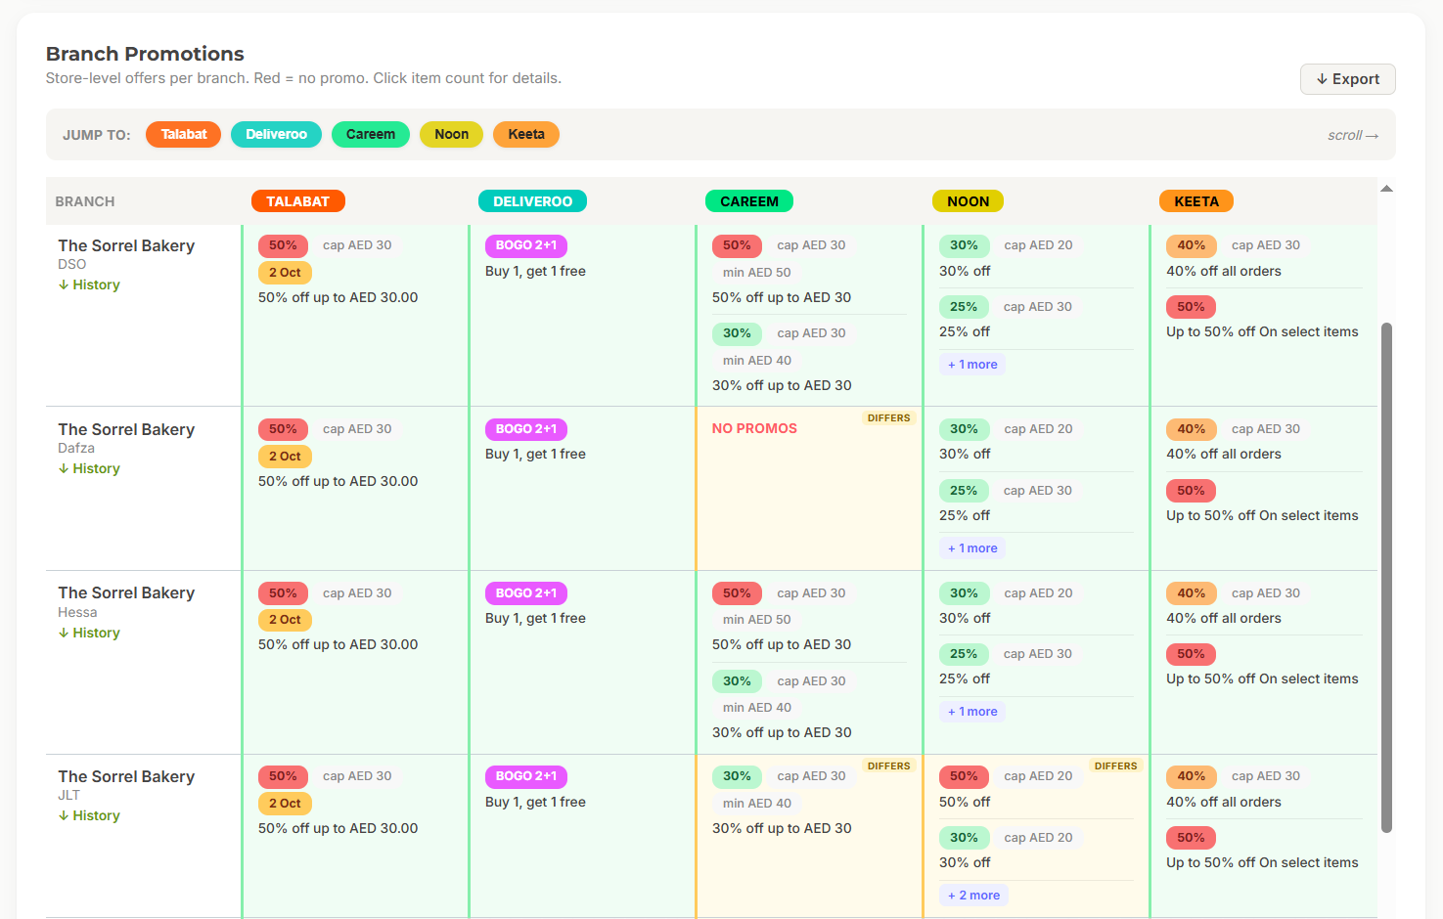
Task: Select the NOON column header badge
Action: click(968, 201)
